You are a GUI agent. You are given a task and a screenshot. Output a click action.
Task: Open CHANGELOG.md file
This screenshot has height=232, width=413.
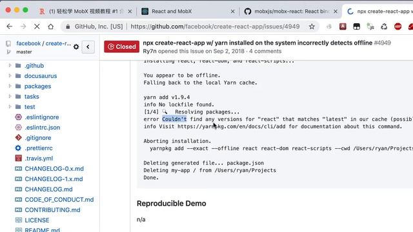48,189
